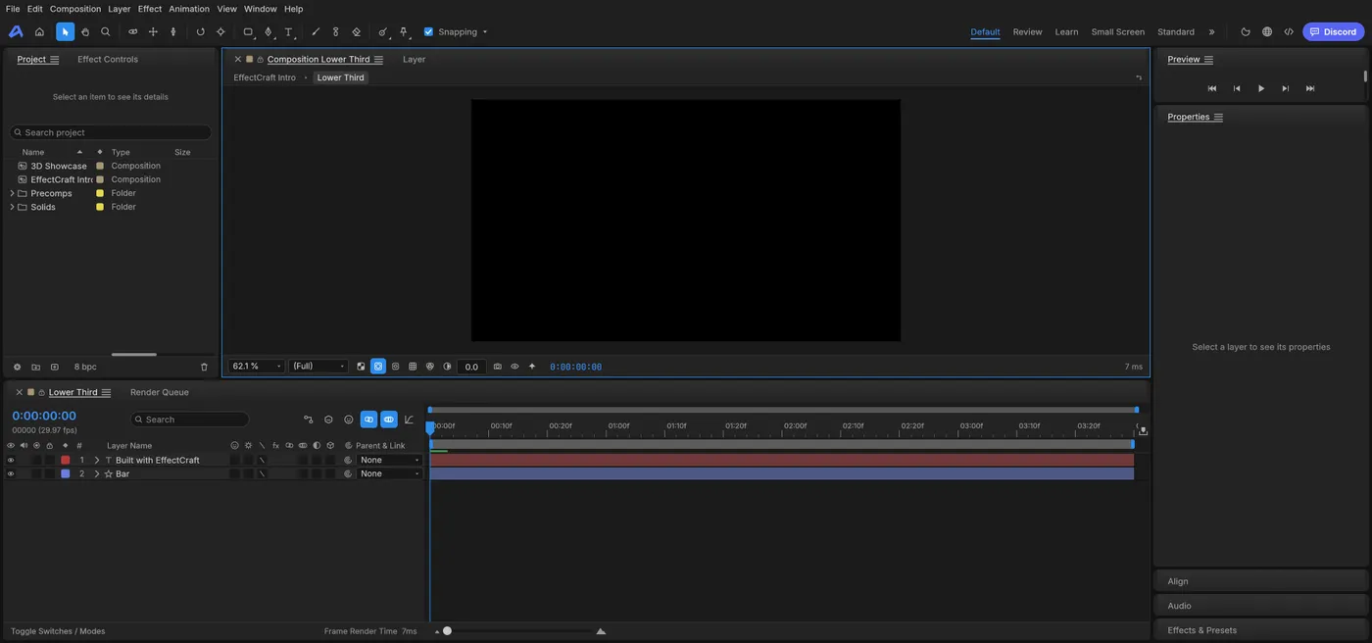Expand the Solids folder
1372x643 pixels.
click(12, 207)
